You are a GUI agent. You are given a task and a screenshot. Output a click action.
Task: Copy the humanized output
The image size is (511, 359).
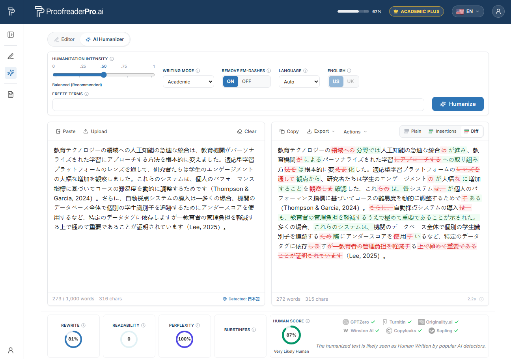[289, 131]
